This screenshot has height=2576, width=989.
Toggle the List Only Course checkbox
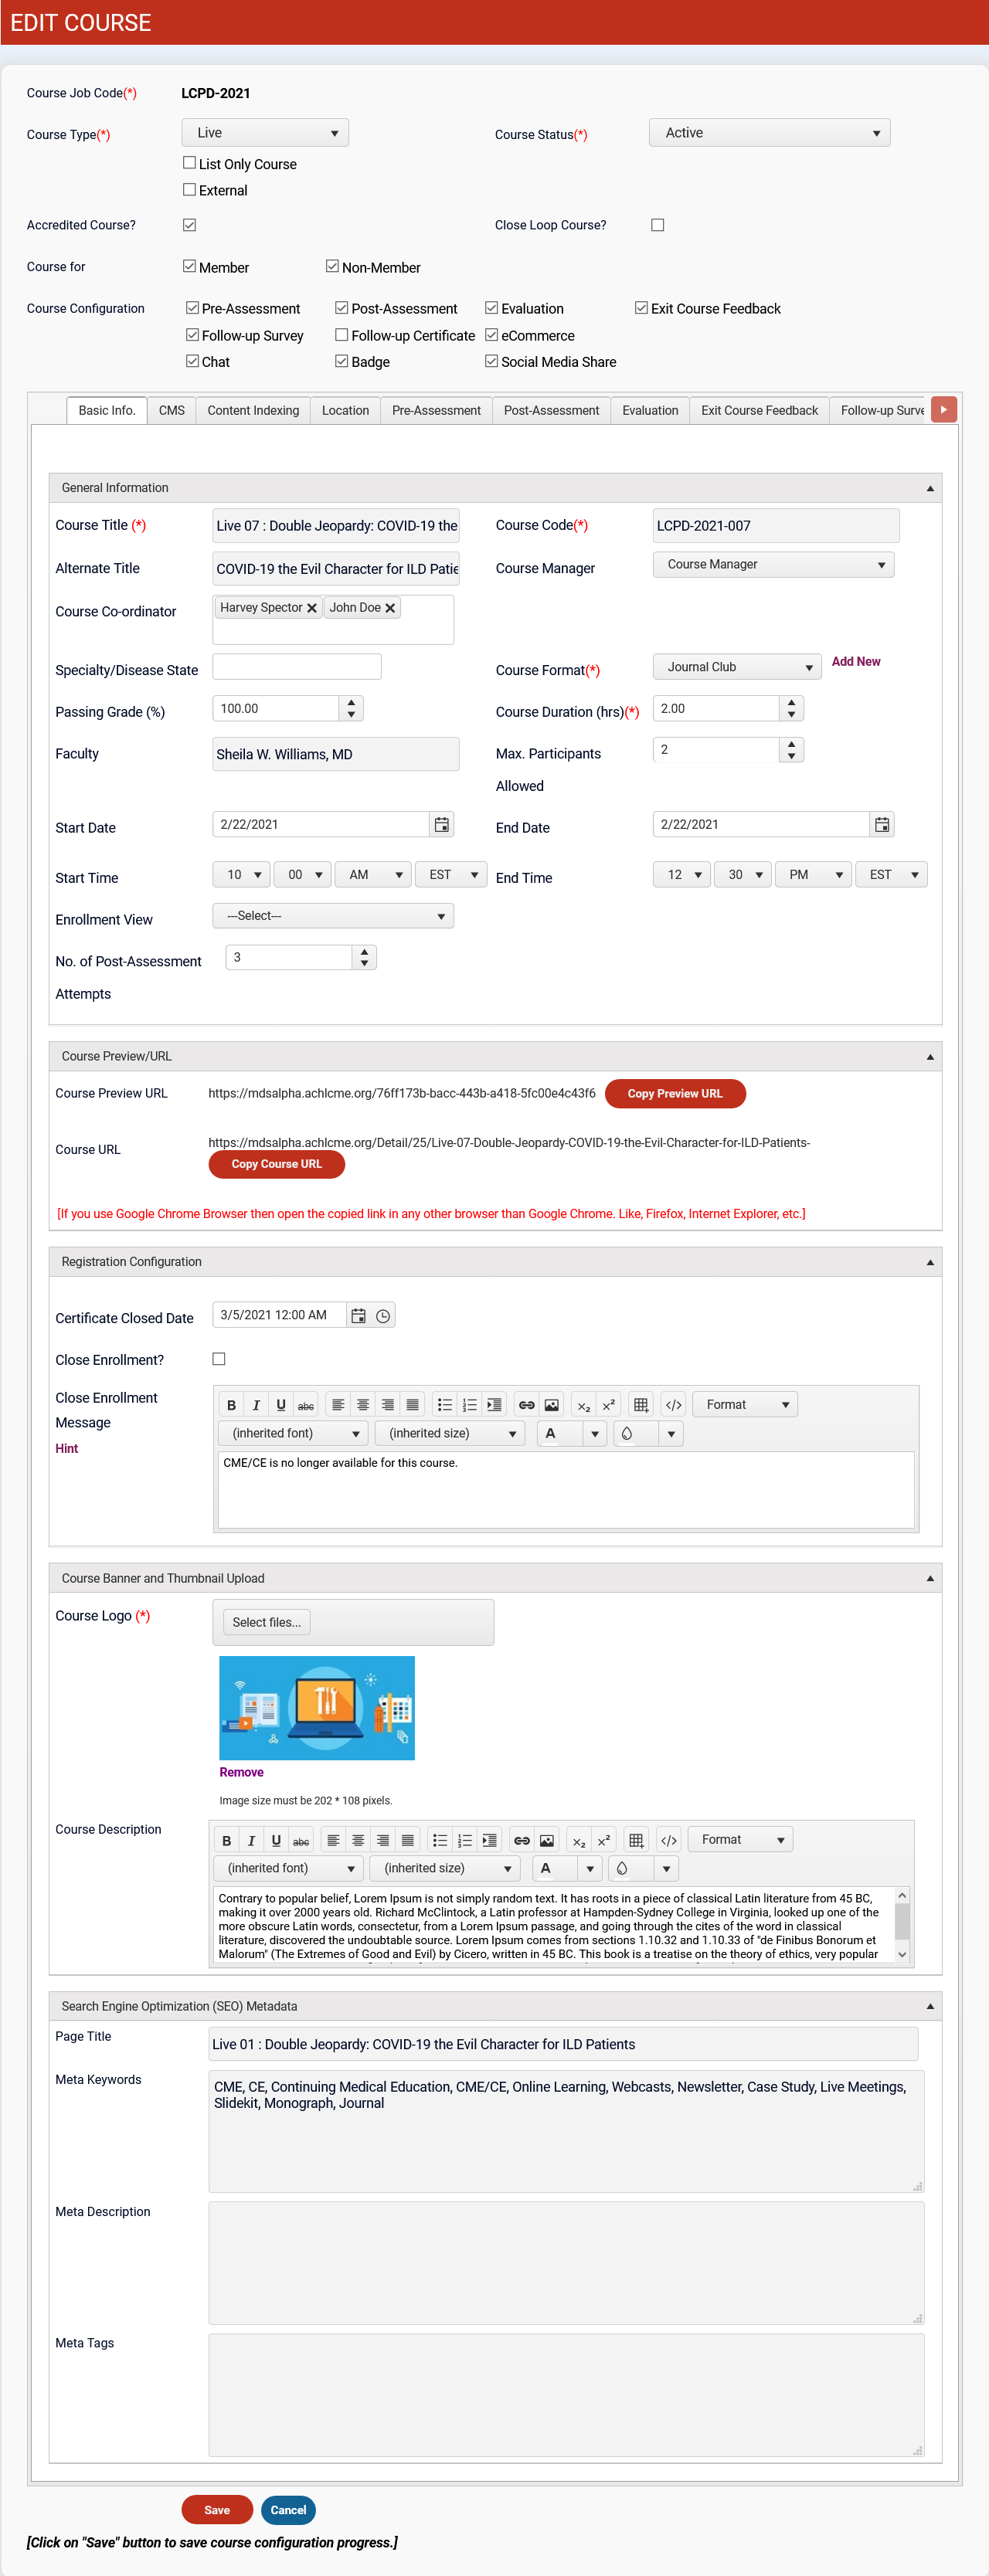[x=189, y=163]
